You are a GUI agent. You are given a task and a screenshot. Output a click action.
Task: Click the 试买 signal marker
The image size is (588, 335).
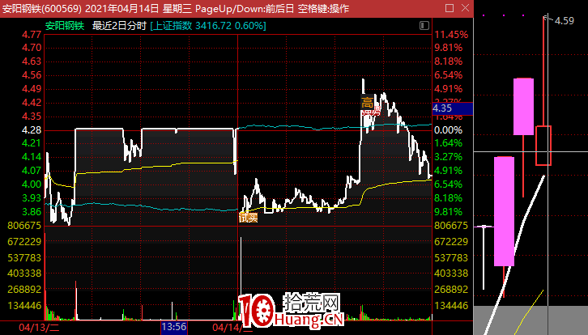(249, 218)
